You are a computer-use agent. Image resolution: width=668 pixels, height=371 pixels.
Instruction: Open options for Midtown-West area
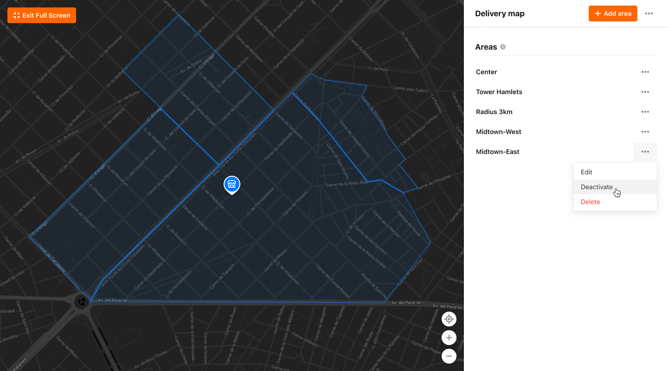(645, 132)
